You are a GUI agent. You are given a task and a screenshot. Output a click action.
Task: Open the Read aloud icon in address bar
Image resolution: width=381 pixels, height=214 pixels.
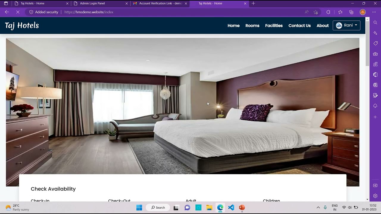pyautogui.click(x=307, y=12)
